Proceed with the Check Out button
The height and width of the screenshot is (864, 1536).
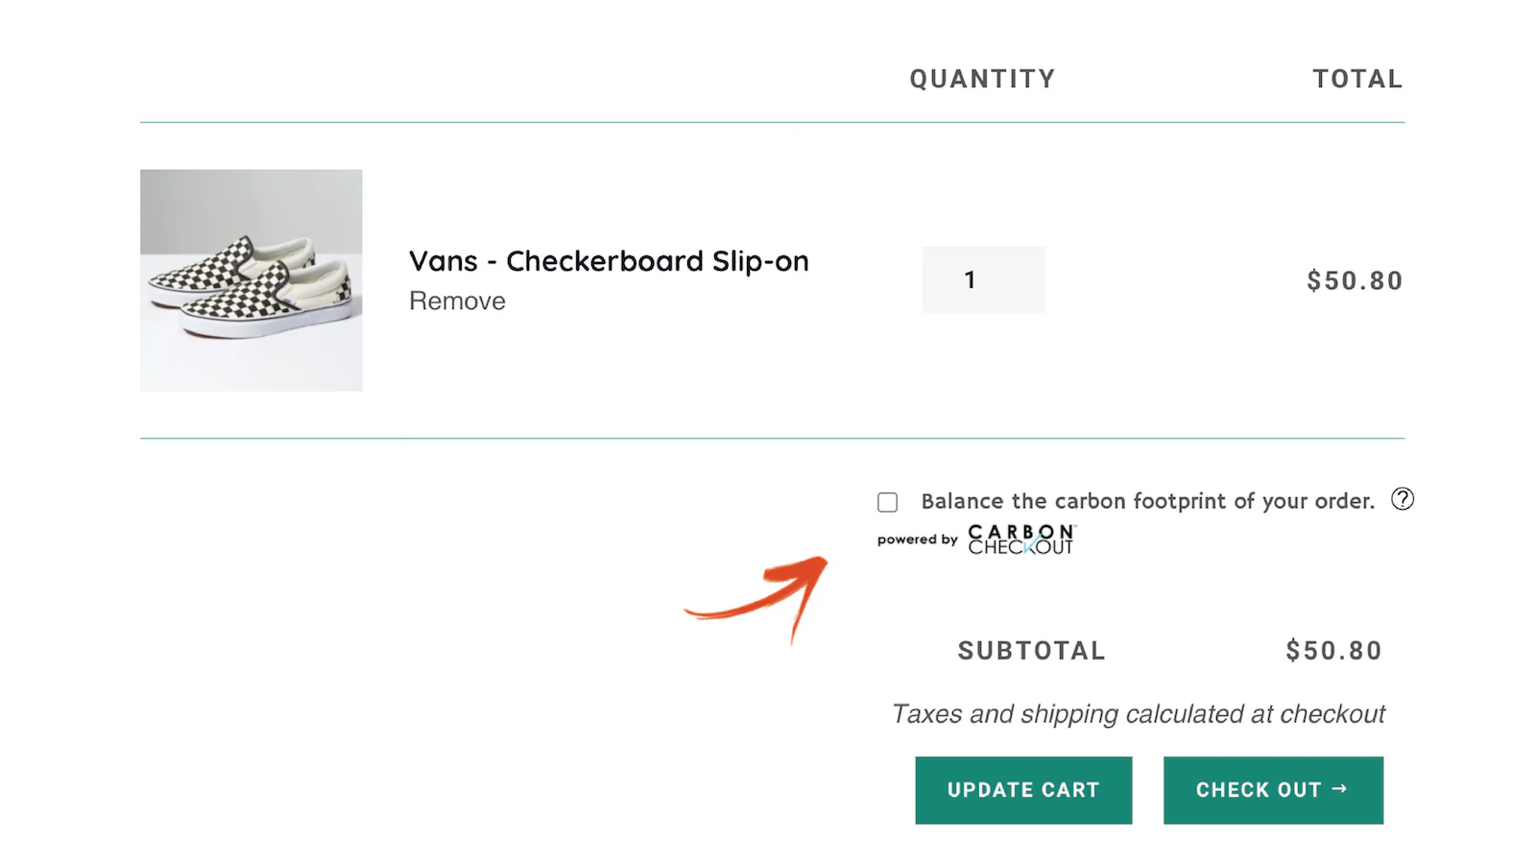[1272, 790]
